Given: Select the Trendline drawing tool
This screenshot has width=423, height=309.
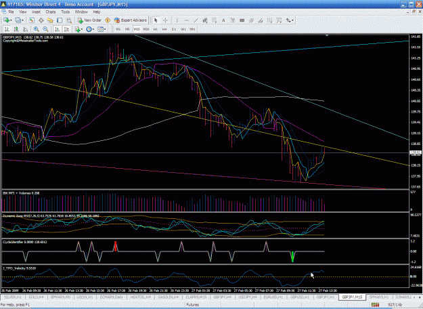Looking at the screenshot, I should click(x=196, y=20).
